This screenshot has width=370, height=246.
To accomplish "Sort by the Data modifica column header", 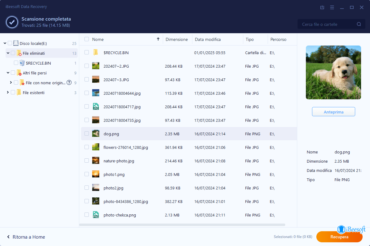I will [x=208, y=39].
